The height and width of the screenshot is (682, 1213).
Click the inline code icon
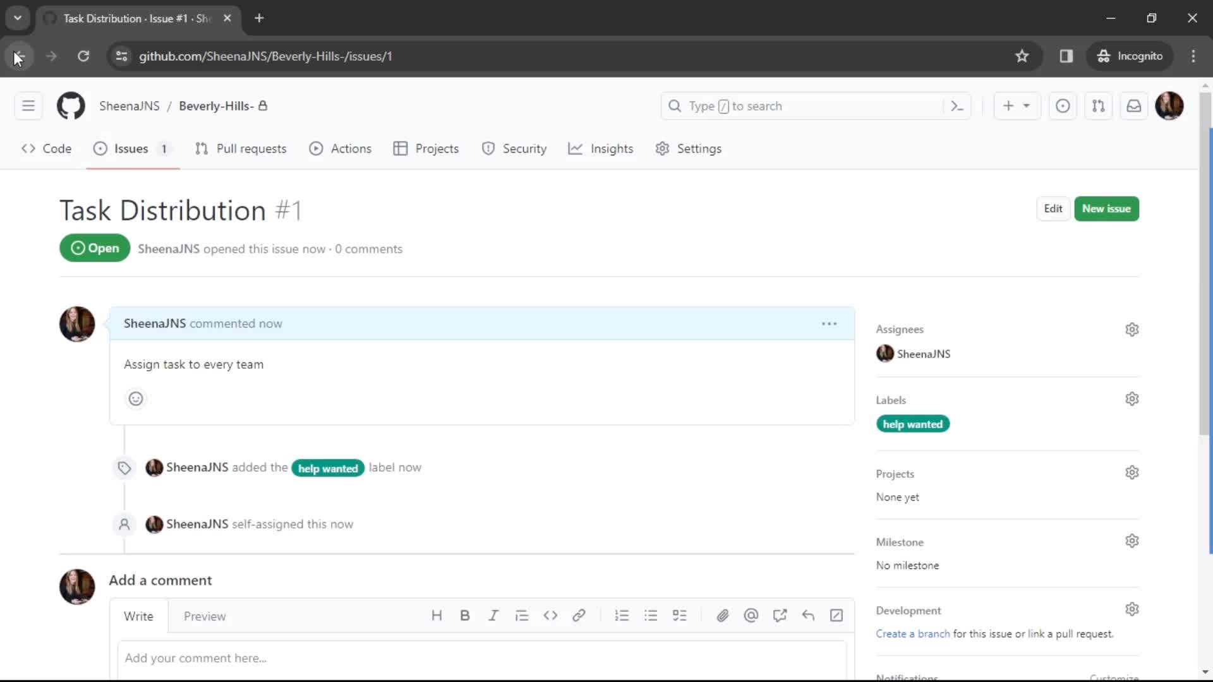(551, 616)
